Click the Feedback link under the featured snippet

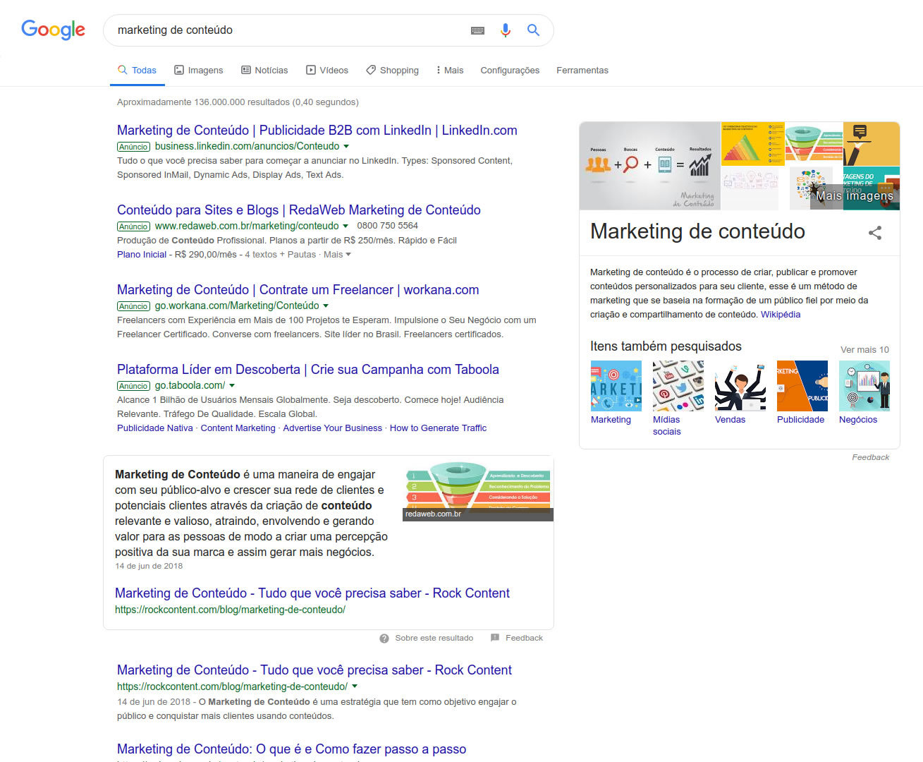[x=524, y=639]
